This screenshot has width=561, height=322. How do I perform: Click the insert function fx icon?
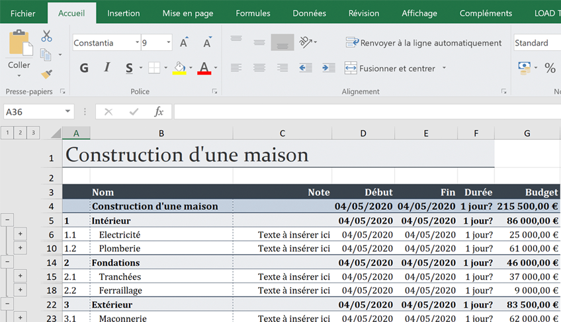click(x=159, y=112)
